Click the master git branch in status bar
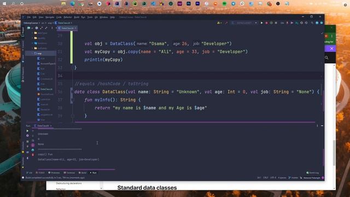 (x=293, y=178)
